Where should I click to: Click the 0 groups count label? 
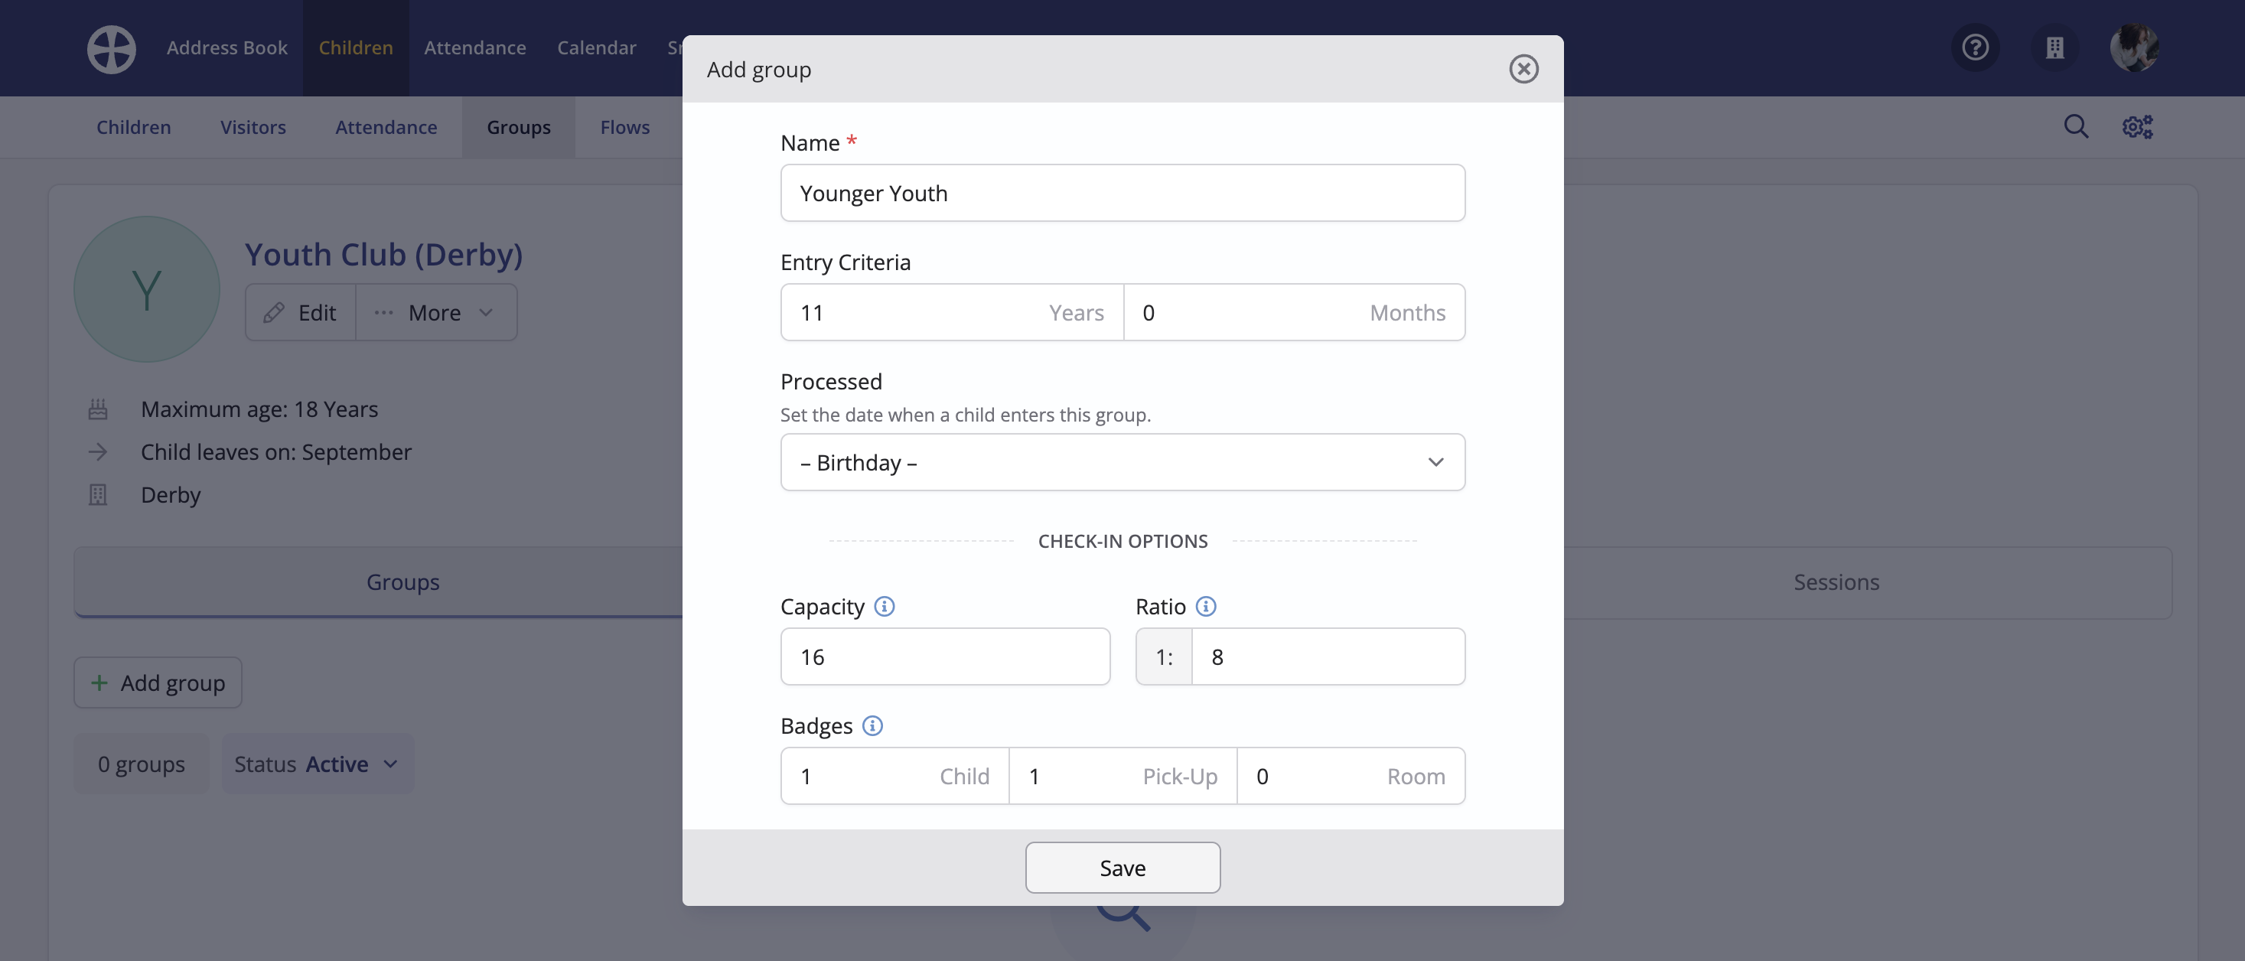tap(142, 764)
